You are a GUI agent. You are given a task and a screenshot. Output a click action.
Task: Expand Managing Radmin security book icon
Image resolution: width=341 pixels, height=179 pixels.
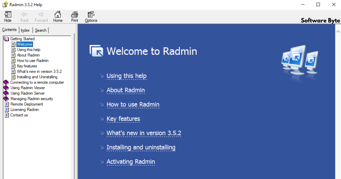[6, 99]
